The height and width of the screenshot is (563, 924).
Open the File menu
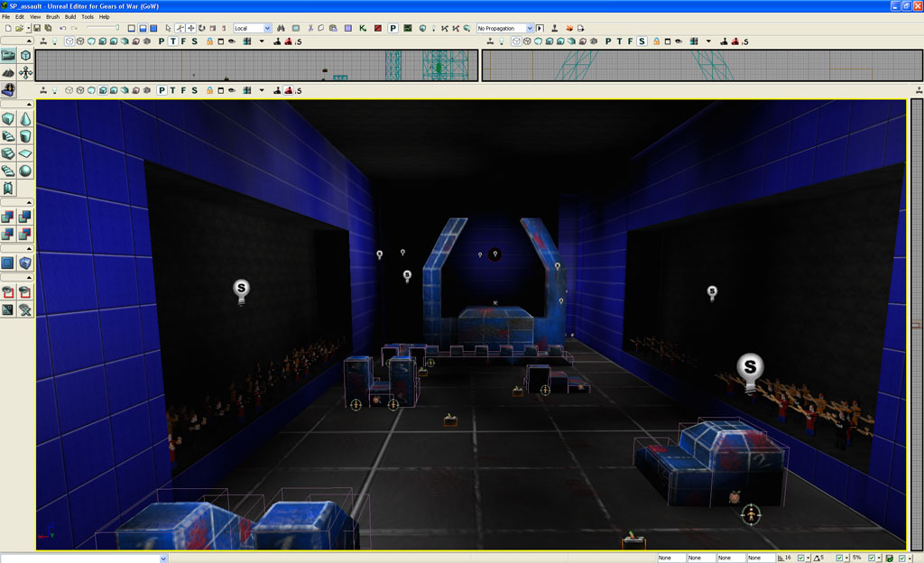point(6,16)
